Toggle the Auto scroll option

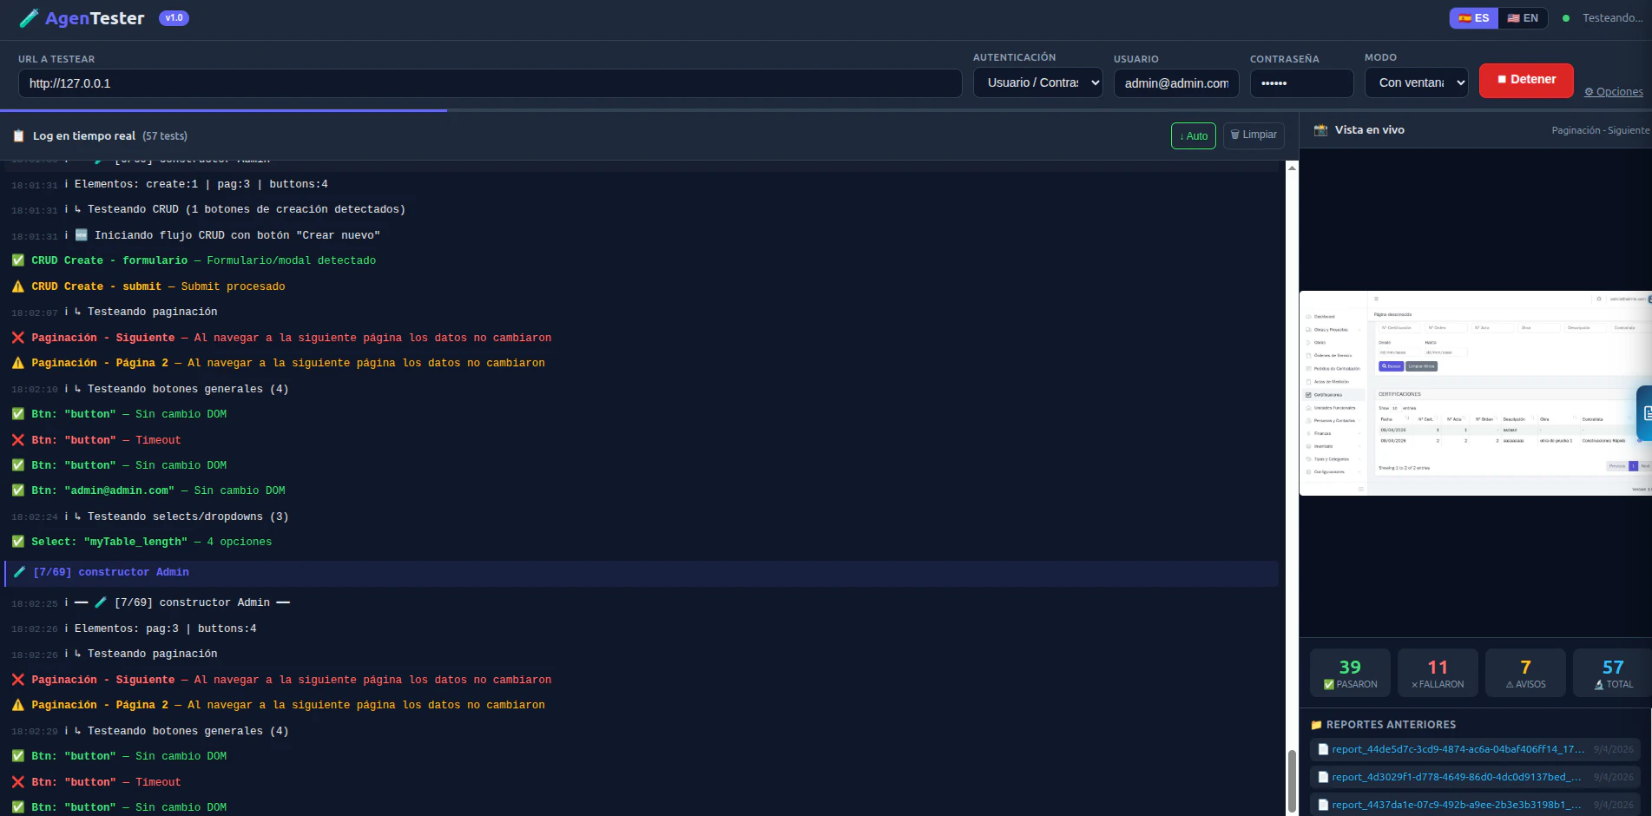click(1193, 135)
